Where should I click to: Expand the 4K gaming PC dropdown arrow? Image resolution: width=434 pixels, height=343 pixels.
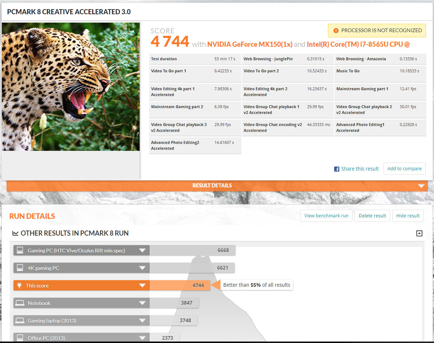coord(142,268)
